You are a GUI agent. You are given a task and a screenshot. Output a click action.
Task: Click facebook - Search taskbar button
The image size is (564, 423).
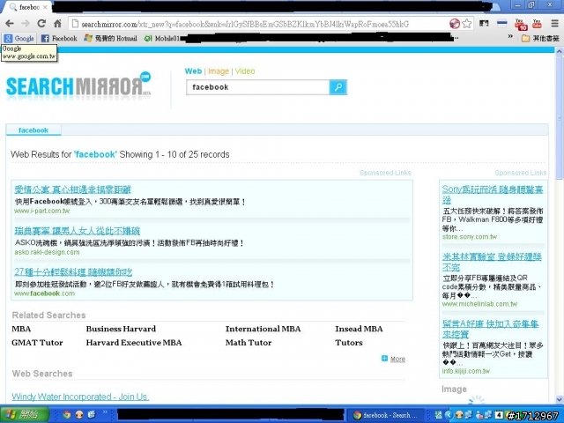pos(385,415)
